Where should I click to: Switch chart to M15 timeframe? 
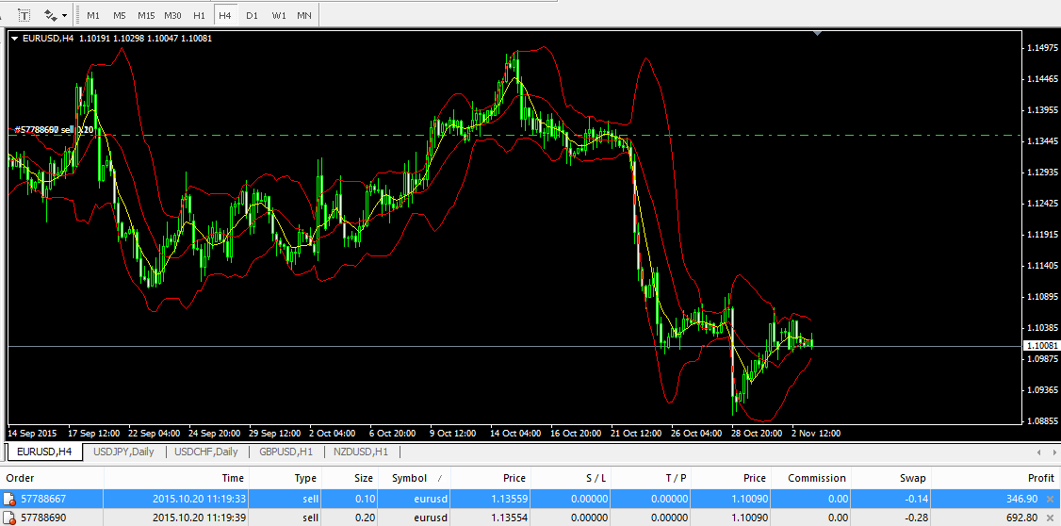(x=146, y=15)
